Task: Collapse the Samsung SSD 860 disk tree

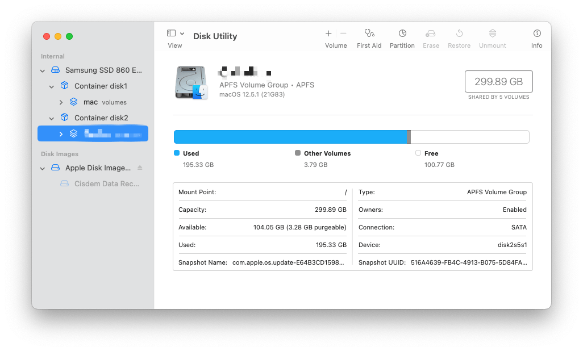Action: coord(43,70)
